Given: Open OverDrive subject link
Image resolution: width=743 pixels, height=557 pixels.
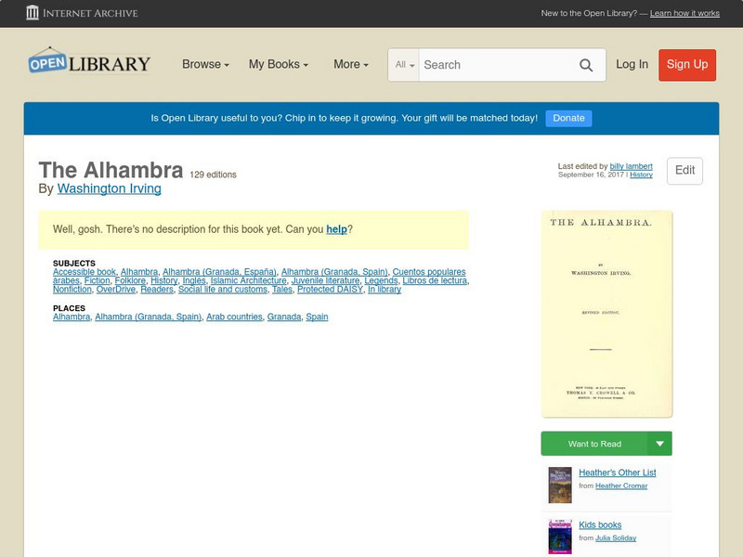Looking at the screenshot, I should 115,290.
